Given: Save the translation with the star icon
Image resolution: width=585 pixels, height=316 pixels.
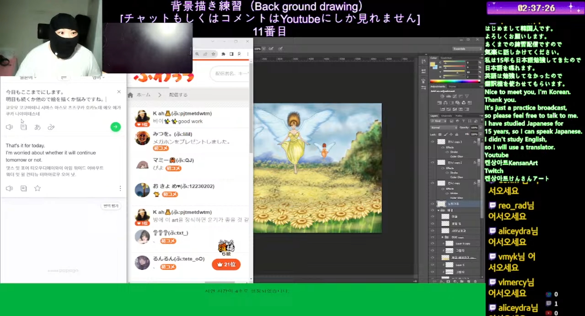Looking at the screenshot, I should tap(37, 188).
